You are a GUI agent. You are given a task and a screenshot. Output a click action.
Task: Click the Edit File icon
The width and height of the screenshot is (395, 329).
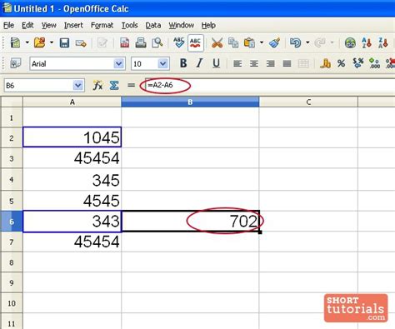click(102, 43)
